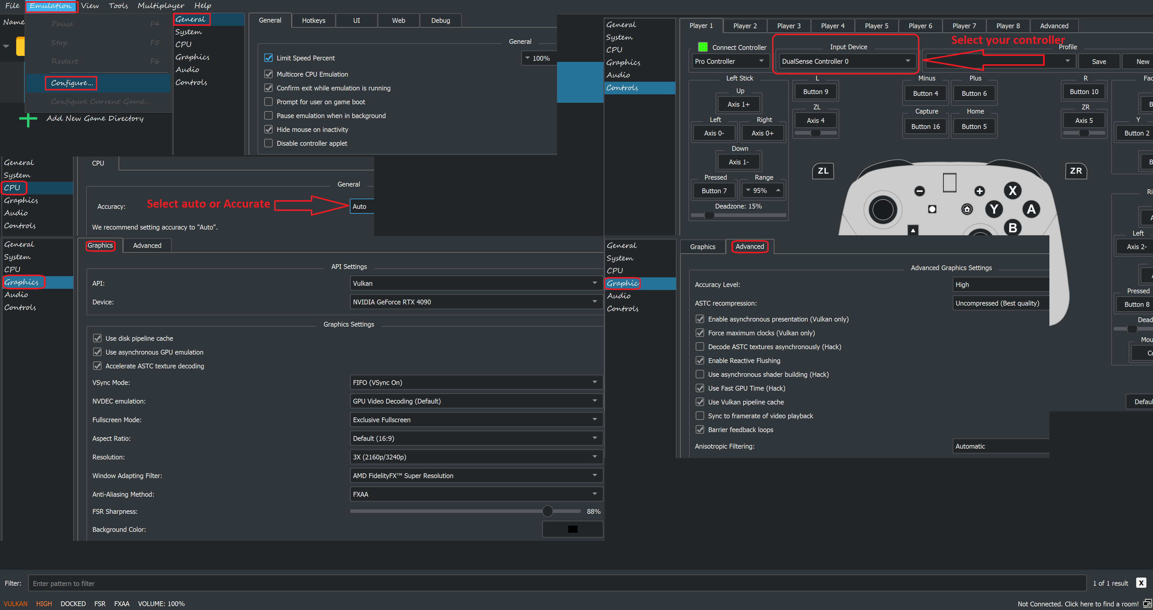Enable Disable controller applet checkbox
1153x610 pixels.
click(x=268, y=143)
